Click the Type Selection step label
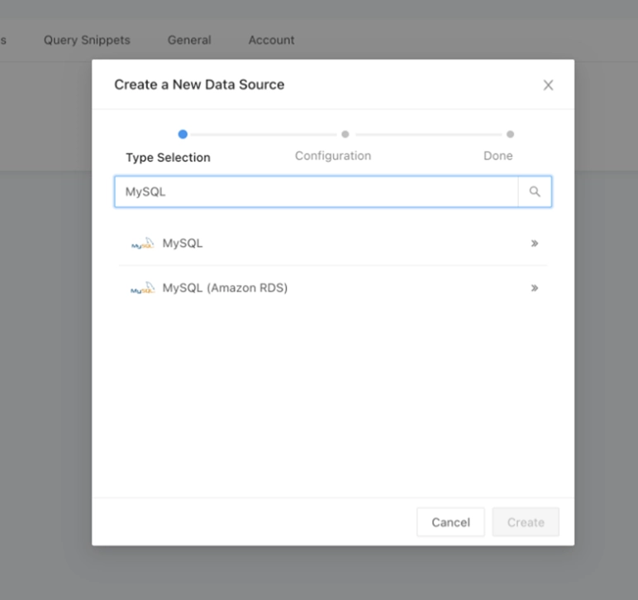 pos(168,157)
